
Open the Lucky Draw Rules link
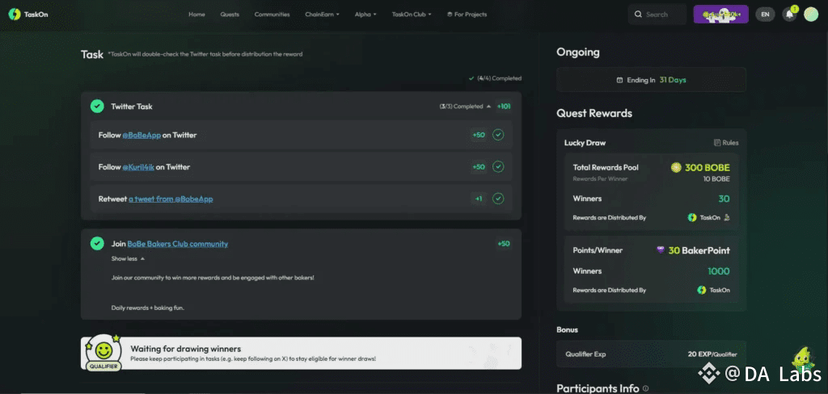(x=726, y=142)
